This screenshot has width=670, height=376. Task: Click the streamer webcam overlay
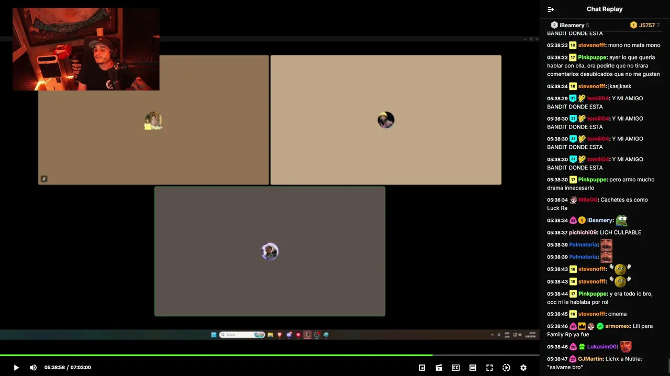(86, 49)
